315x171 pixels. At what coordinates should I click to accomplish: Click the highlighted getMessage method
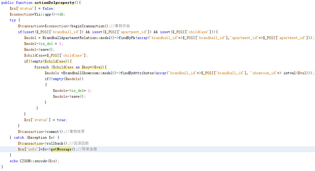tap(61, 149)
